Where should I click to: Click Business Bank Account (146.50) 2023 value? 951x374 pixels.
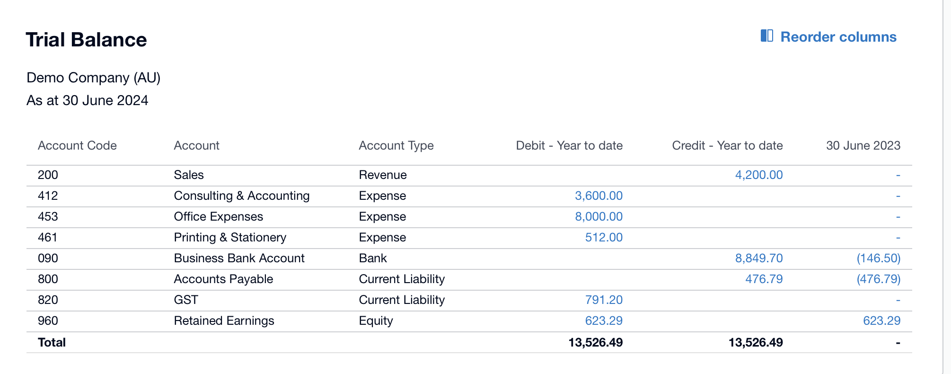tap(878, 258)
